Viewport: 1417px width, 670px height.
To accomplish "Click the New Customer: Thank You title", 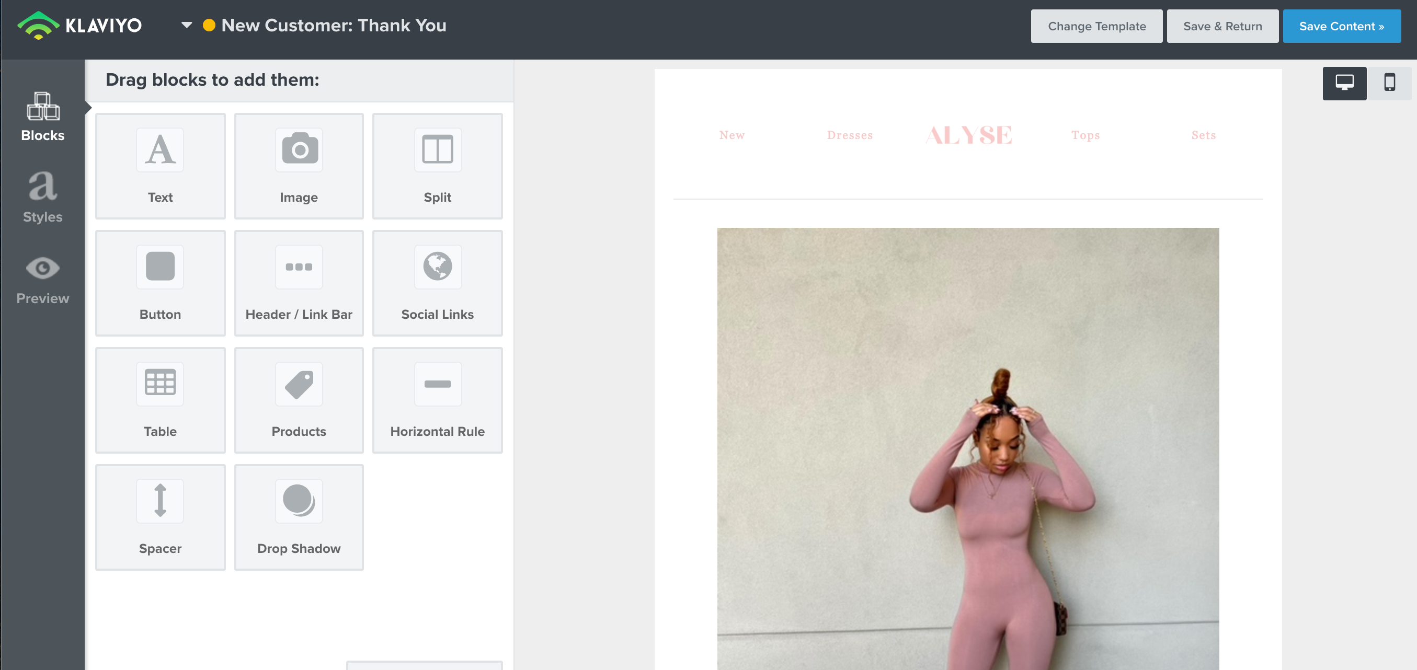I will (334, 25).
